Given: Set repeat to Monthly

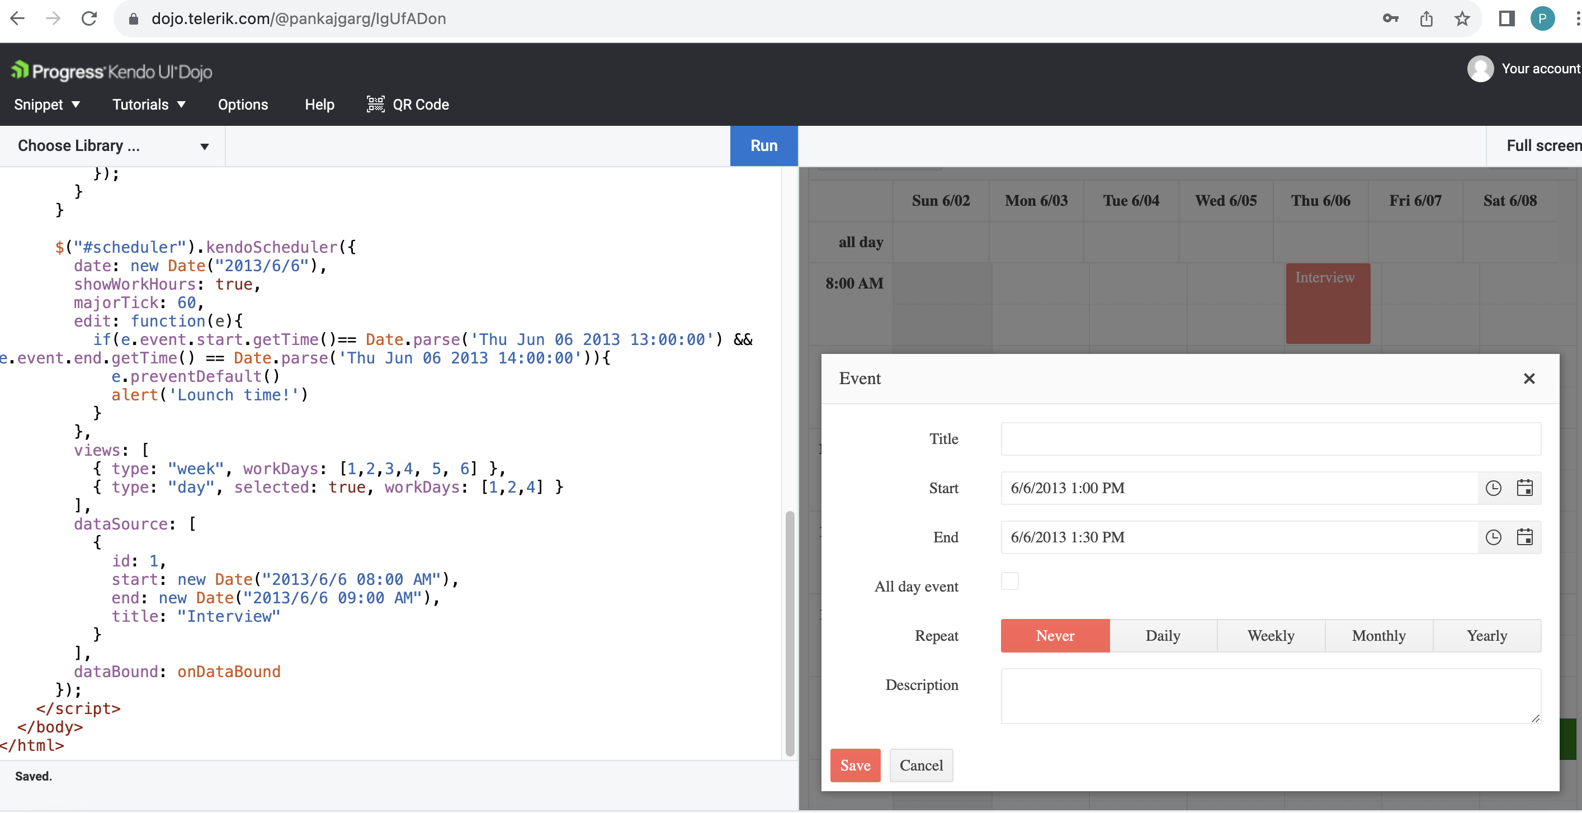Looking at the screenshot, I should point(1378,636).
